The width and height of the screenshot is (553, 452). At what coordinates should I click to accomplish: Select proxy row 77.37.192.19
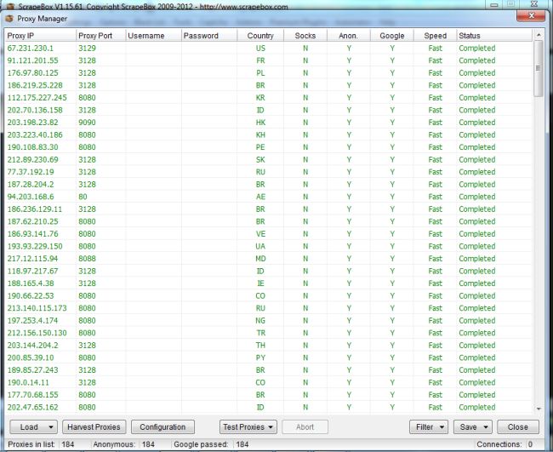click(268, 172)
